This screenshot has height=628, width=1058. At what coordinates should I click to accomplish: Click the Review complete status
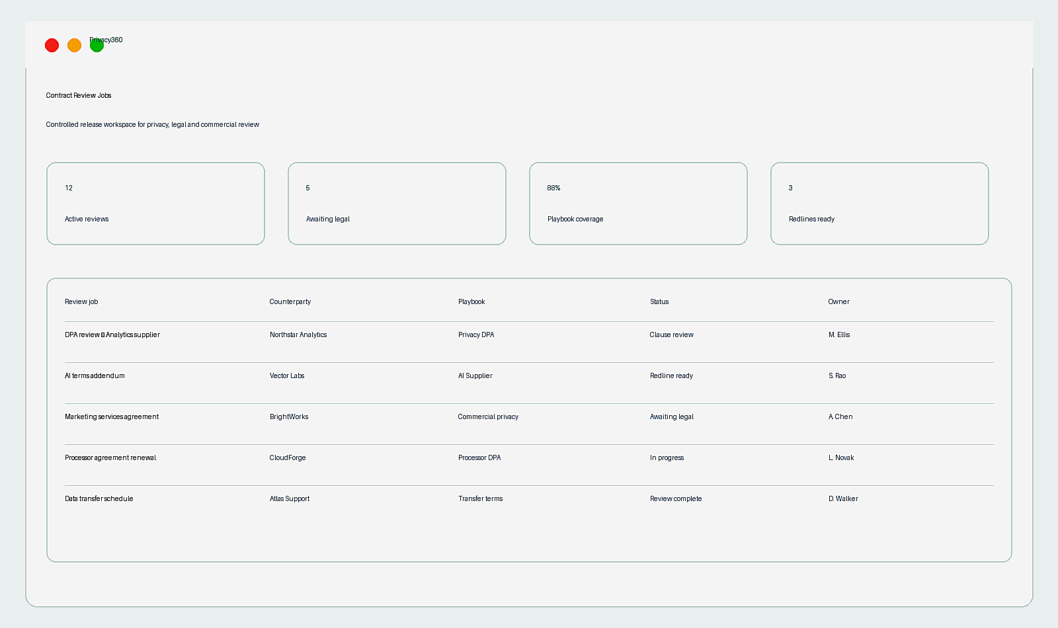(676, 498)
